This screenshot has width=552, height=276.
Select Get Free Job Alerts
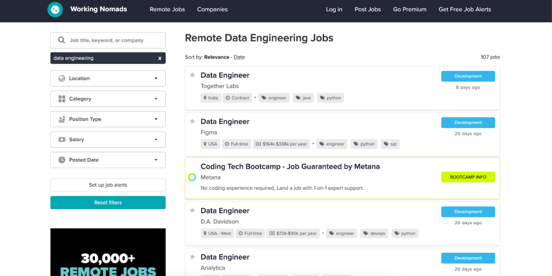click(465, 10)
